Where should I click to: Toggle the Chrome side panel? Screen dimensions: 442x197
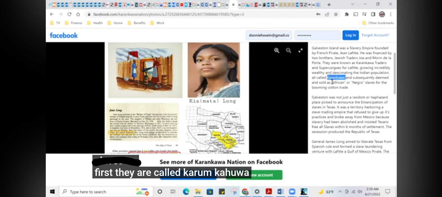point(373,14)
